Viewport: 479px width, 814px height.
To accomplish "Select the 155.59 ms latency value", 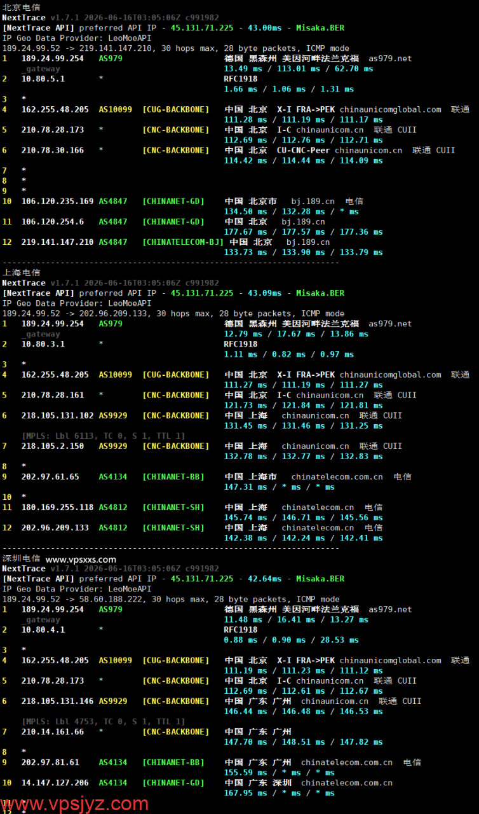I will pos(247,772).
